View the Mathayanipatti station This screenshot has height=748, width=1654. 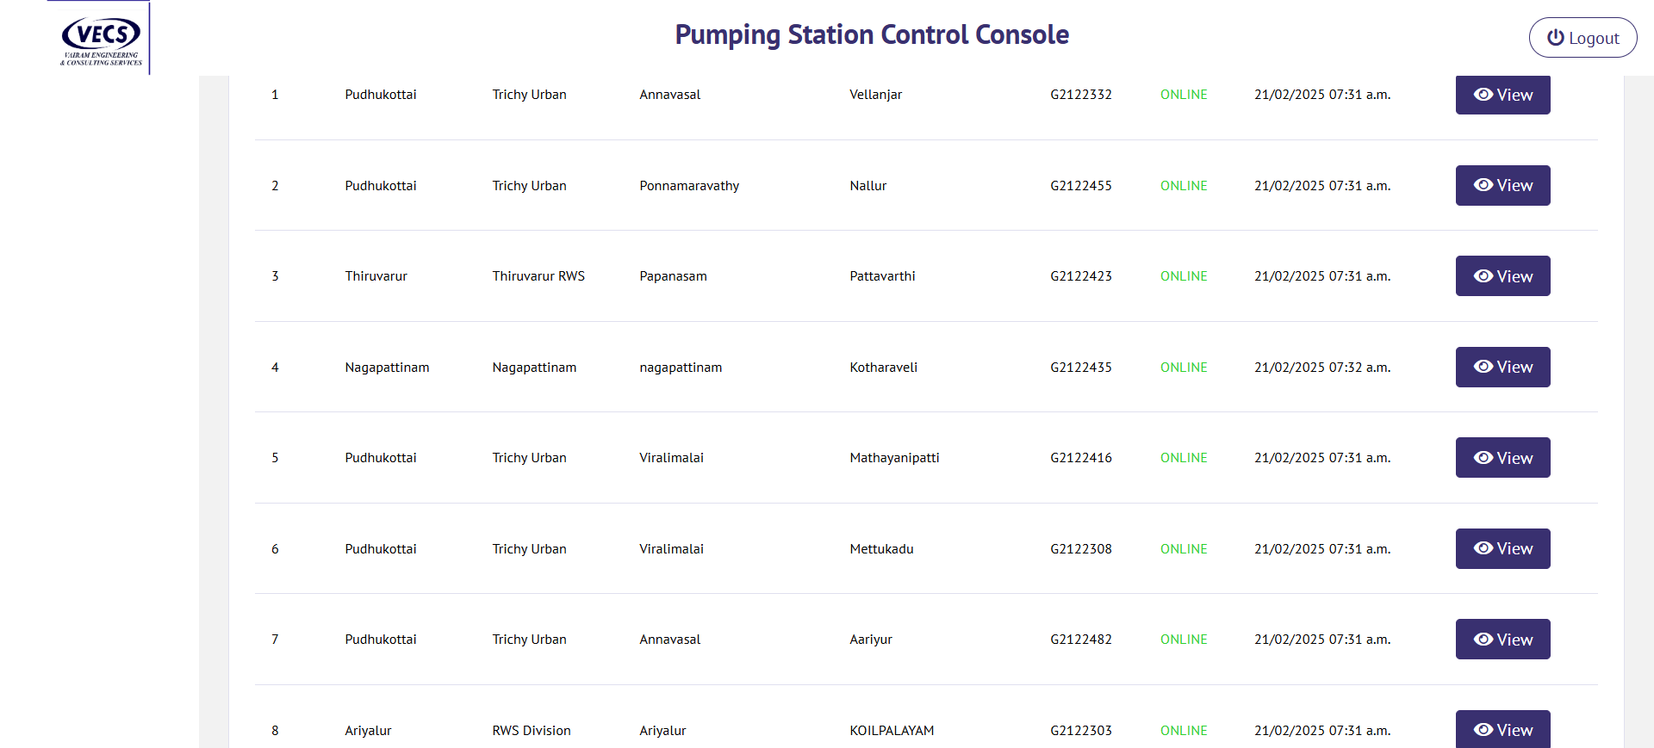pyautogui.click(x=1502, y=458)
